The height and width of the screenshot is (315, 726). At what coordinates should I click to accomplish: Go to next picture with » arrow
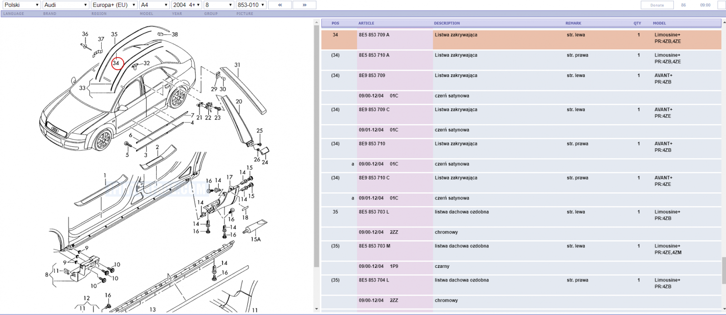tap(304, 5)
